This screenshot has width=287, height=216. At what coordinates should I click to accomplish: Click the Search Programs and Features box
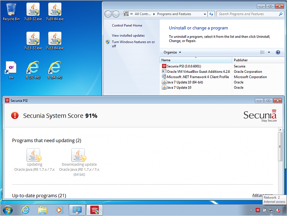tap(248, 14)
